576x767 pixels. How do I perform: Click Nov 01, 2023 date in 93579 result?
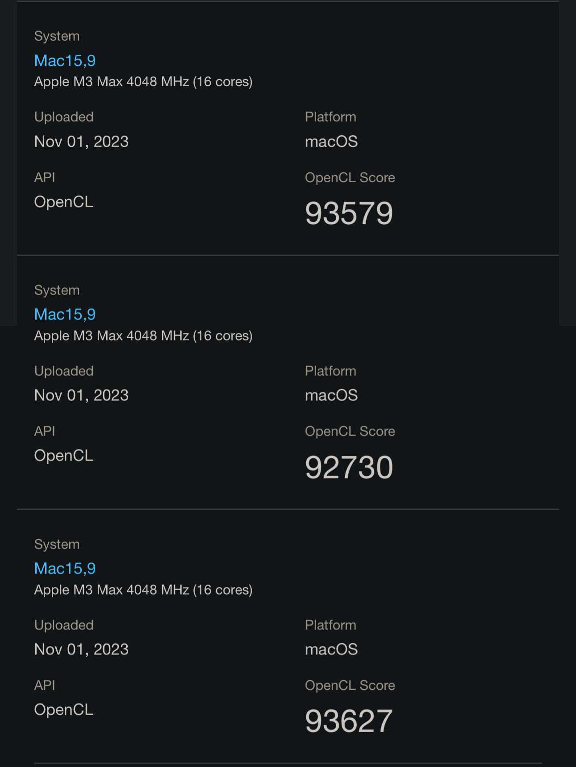(x=81, y=142)
